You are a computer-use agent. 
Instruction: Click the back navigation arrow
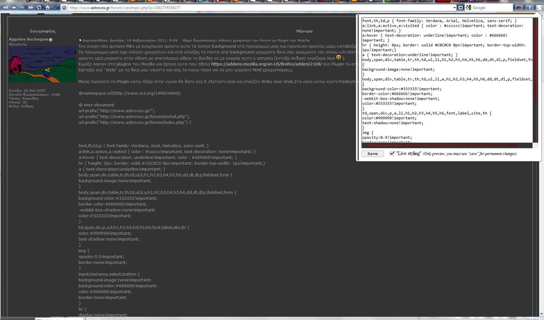pos(13,8)
